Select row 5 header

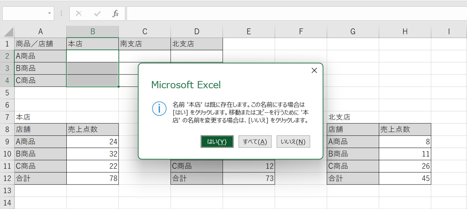tap(7, 93)
